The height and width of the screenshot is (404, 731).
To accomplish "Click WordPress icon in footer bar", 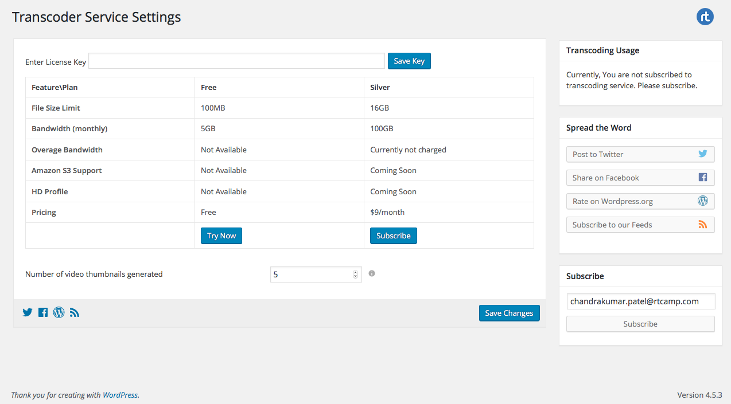I will tap(59, 312).
